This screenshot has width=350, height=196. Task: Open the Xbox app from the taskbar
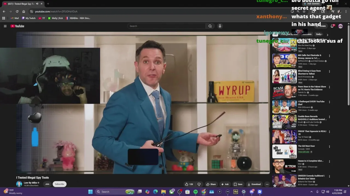tap(171, 192)
